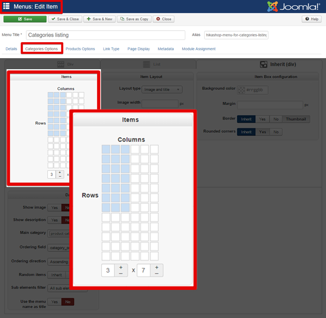The height and width of the screenshot is (318, 326).
Task: Click the Close toolbar button
Action: coord(164,19)
